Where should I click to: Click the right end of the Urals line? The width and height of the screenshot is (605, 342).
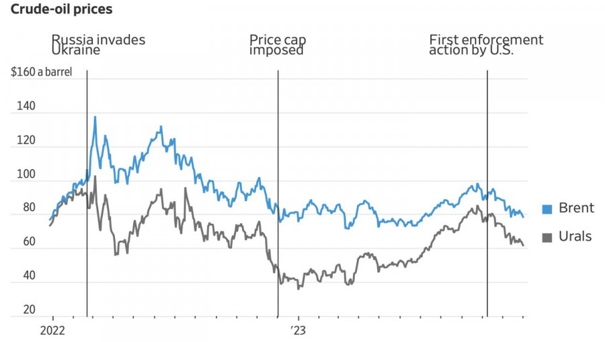[523, 245]
